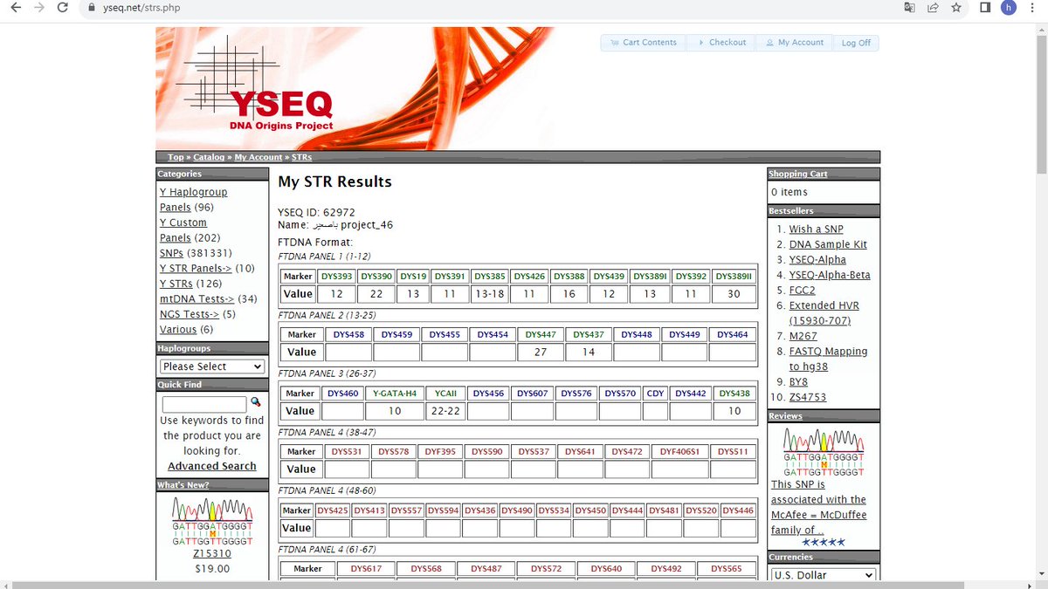This screenshot has width=1048, height=589.
Task: Open Haplogroups Please Select dropdown
Action: click(x=212, y=366)
